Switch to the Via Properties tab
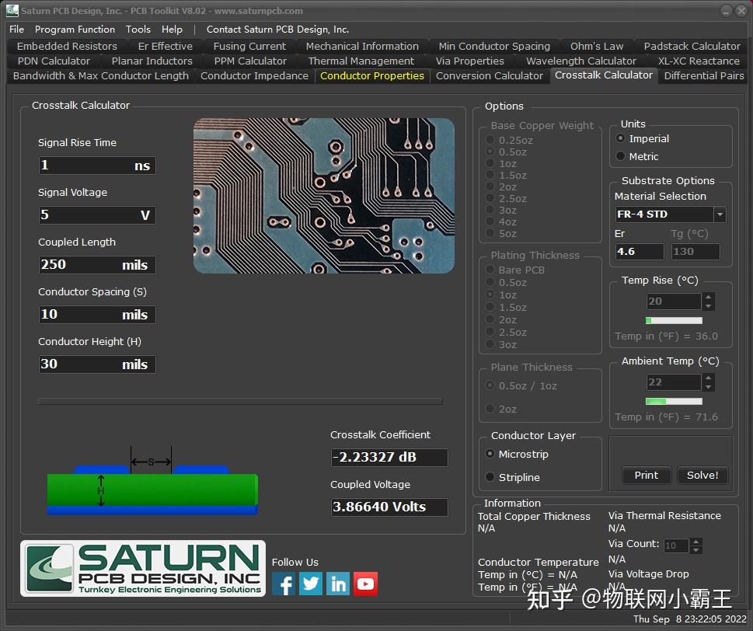Screen dimensions: 753x631 tap(469, 61)
